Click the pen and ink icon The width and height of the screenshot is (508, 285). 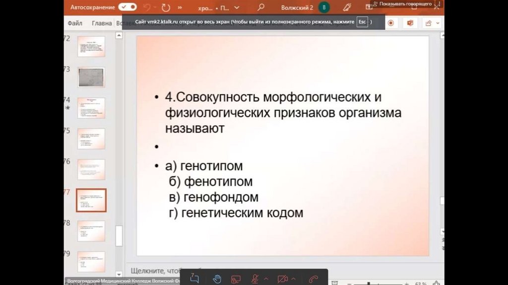(347, 7)
